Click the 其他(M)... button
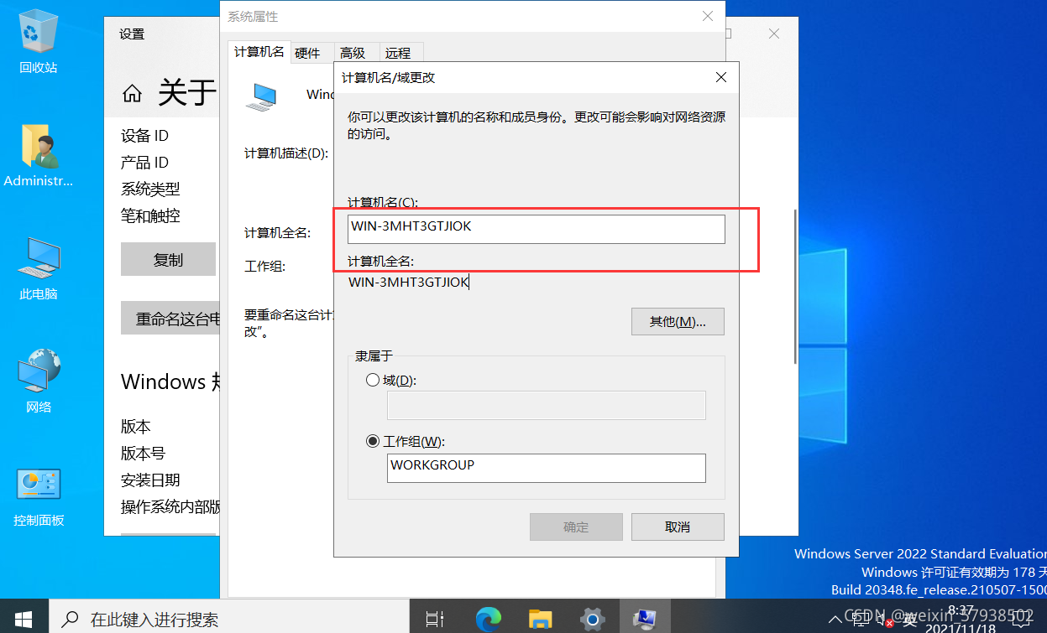1047x633 pixels. [x=678, y=321]
